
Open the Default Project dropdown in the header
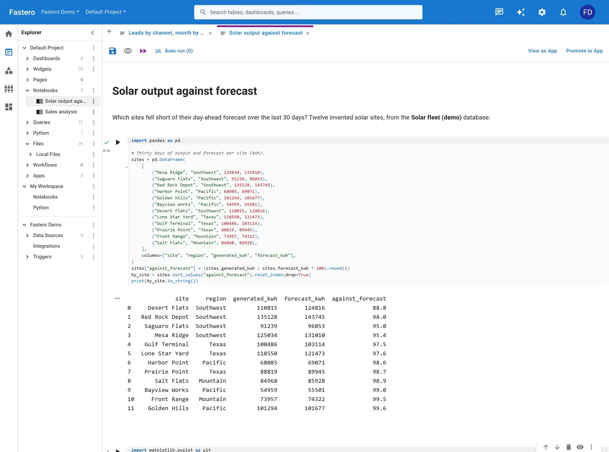click(105, 12)
